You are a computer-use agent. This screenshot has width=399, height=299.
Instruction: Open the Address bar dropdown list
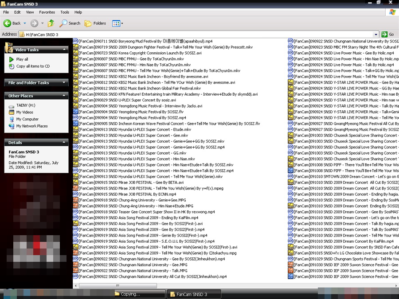376,34
